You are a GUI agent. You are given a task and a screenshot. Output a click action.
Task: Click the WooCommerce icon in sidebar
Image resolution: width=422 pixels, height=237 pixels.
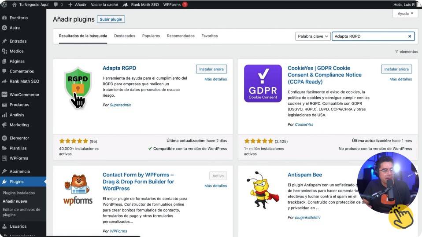coord(4,95)
